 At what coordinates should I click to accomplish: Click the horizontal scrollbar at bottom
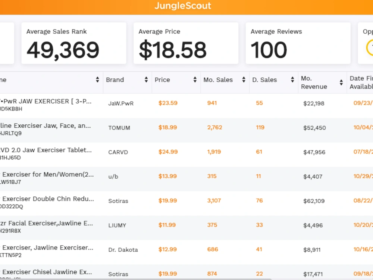tap(136, 279)
